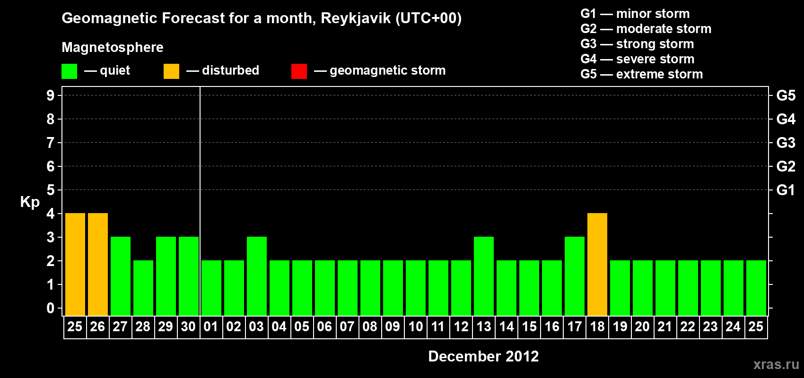This screenshot has width=804, height=378.
Task: Click the G5 tick label on the right axis
Action: tap(786, 95)
